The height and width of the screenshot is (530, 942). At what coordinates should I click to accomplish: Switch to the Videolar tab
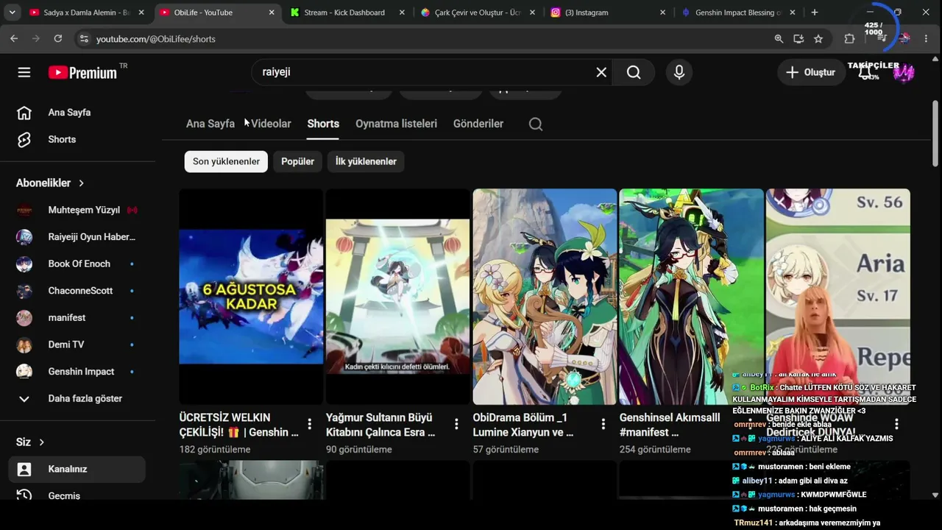(x=271, y=124)
